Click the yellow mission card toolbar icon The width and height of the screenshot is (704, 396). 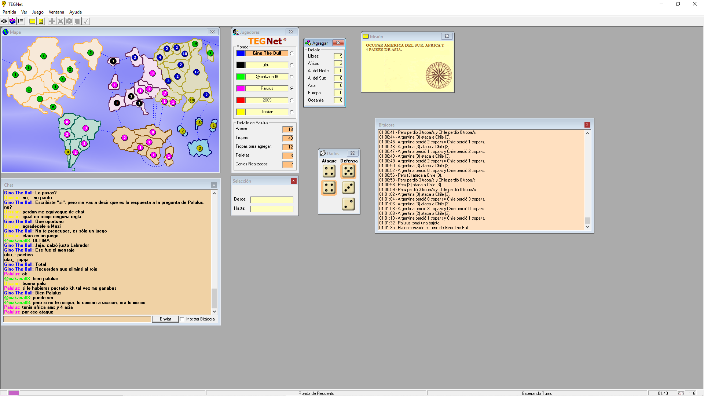pos(32,21)
